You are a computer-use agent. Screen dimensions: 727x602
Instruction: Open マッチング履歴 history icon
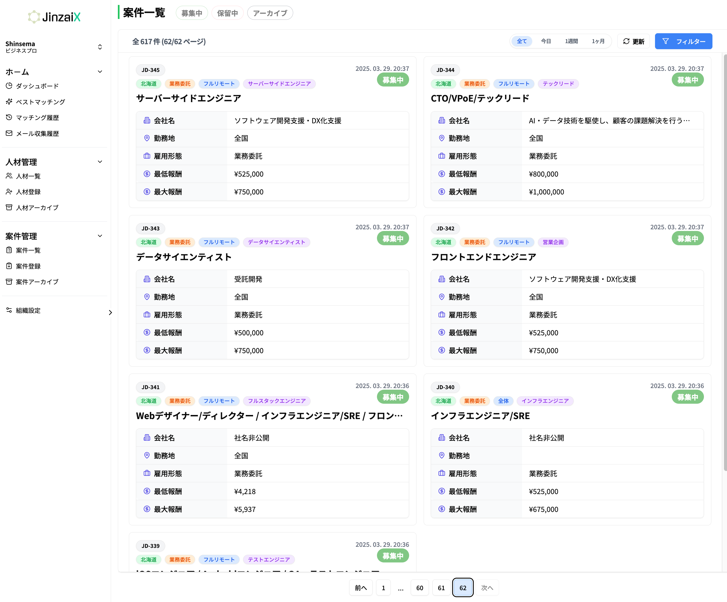coord(9,118)
